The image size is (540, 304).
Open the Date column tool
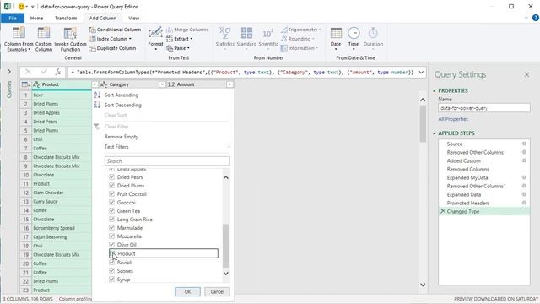(336, 39)
